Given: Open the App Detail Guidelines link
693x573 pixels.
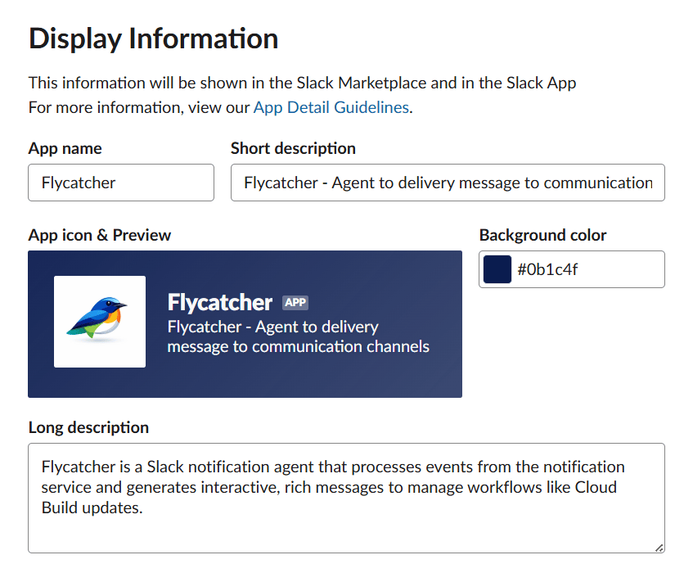Looking at the screenshot, I should [x=331, y=107].
